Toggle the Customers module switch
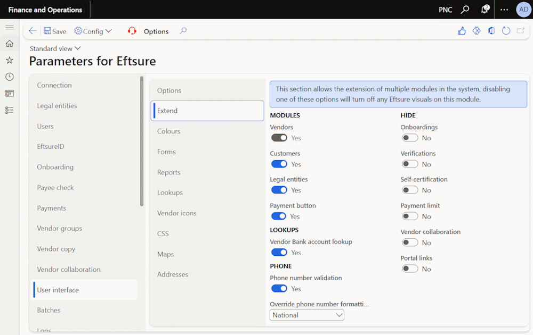Viewport: 533px width, 335px height. (279, 164)
